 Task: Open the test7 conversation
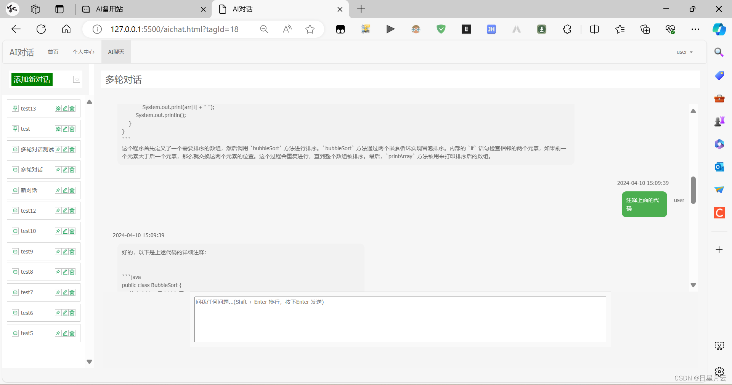click(x=43, y=292)
